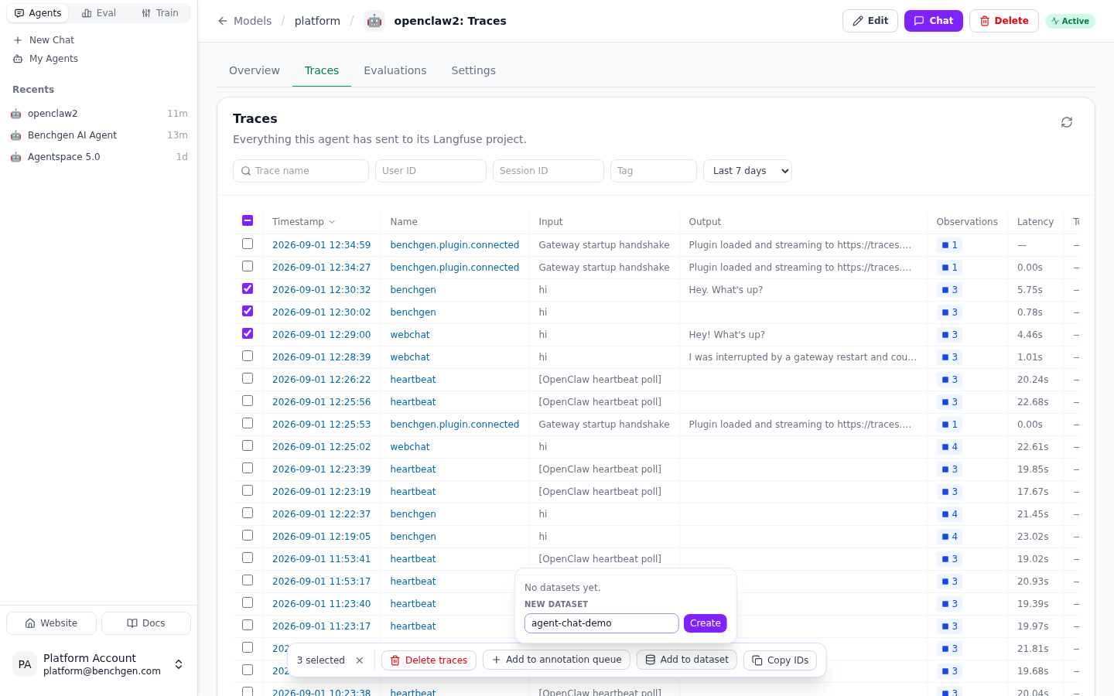Viewport: 1114px width, 696px height.
Task: Click the Models breadcrumb link
Action: (253, 21)
